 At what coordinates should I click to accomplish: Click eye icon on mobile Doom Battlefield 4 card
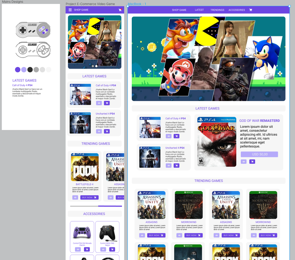(x=75, y=198)
